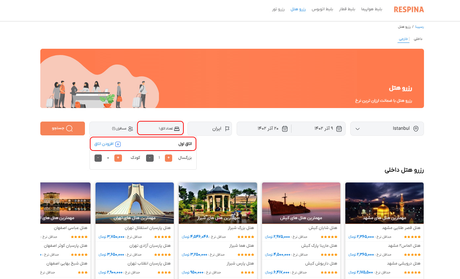This screenshot has height=279, width=460.
Task: Decrease child count with minus button
Action: tap(98, 158)
